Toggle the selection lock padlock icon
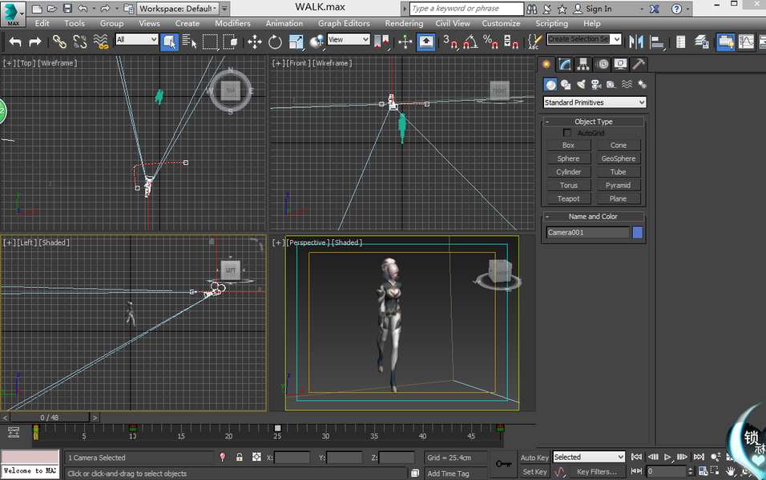Image resolution: width=766 pixels, height=480 pixels. pyautogui.click(x=240, y=458)
